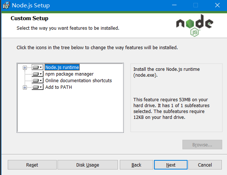The width and height of the screenshot is (227, 175).
Task: Open the Add to PATH drive icon
Action: (x=37, y=87)
